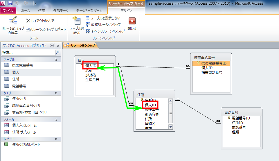
Task: Select the 個人 table in navigation pane
Action: (x=31, y=72)
